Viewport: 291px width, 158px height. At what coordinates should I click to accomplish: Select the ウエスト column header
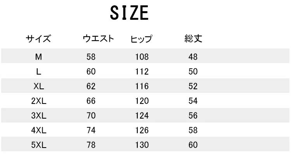tap(98, 38)
